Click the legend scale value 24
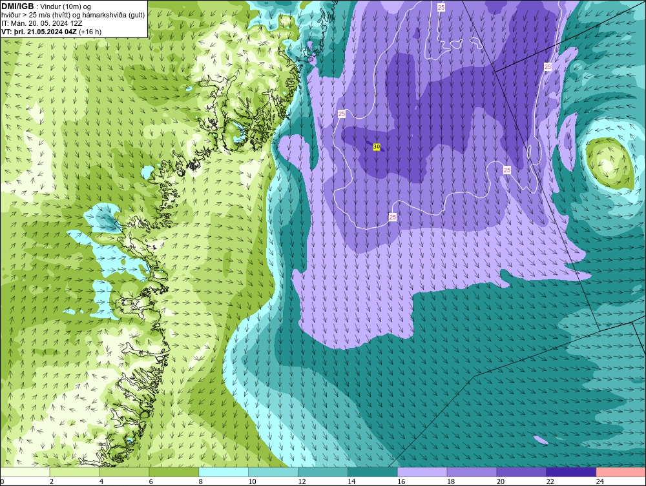The width and height of the screenshot is (646, 486). 600,481
